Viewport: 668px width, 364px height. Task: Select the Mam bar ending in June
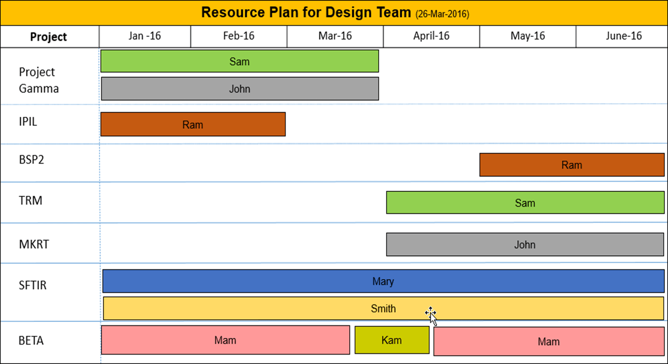(549, 341)
